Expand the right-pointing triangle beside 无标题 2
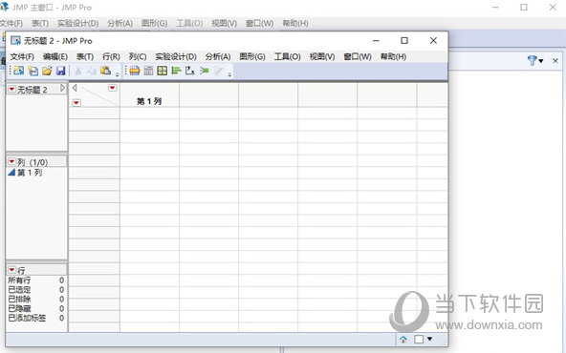 [x=62, y=88]
